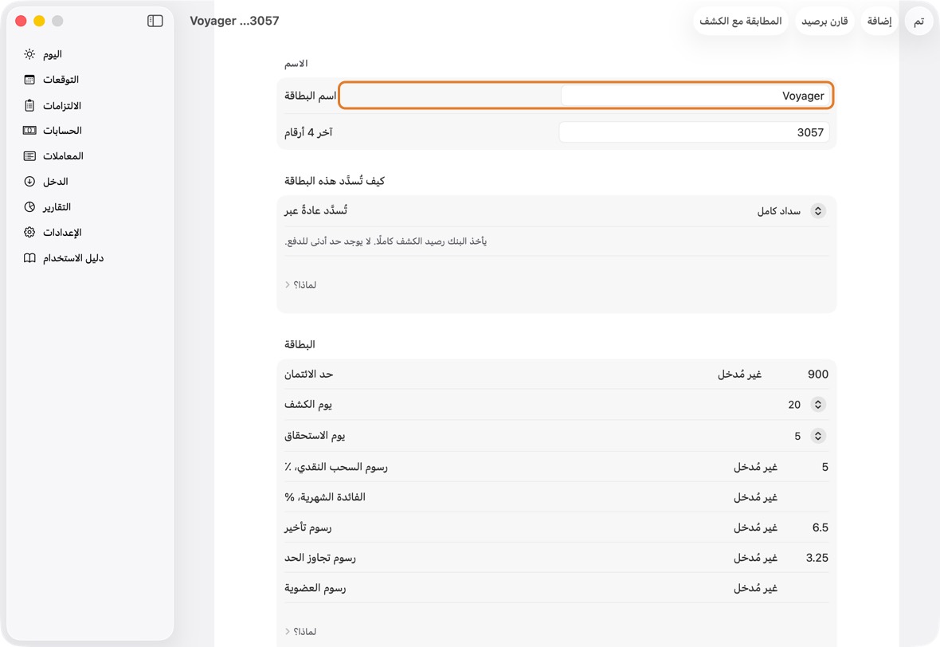This screenshot has height=647, width=940.
Task: Click the clipboard icon beside الالتزامات
Action: click(x=29, y=105)
